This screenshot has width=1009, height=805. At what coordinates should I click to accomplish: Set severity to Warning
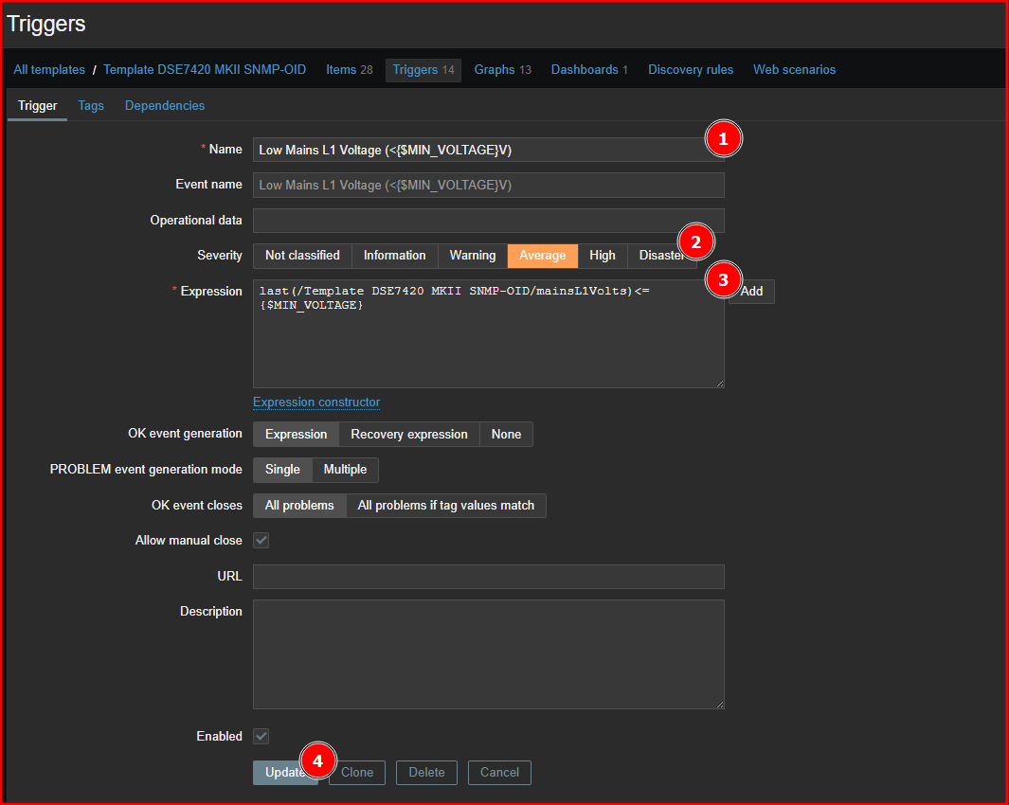[x=473, y=256]
